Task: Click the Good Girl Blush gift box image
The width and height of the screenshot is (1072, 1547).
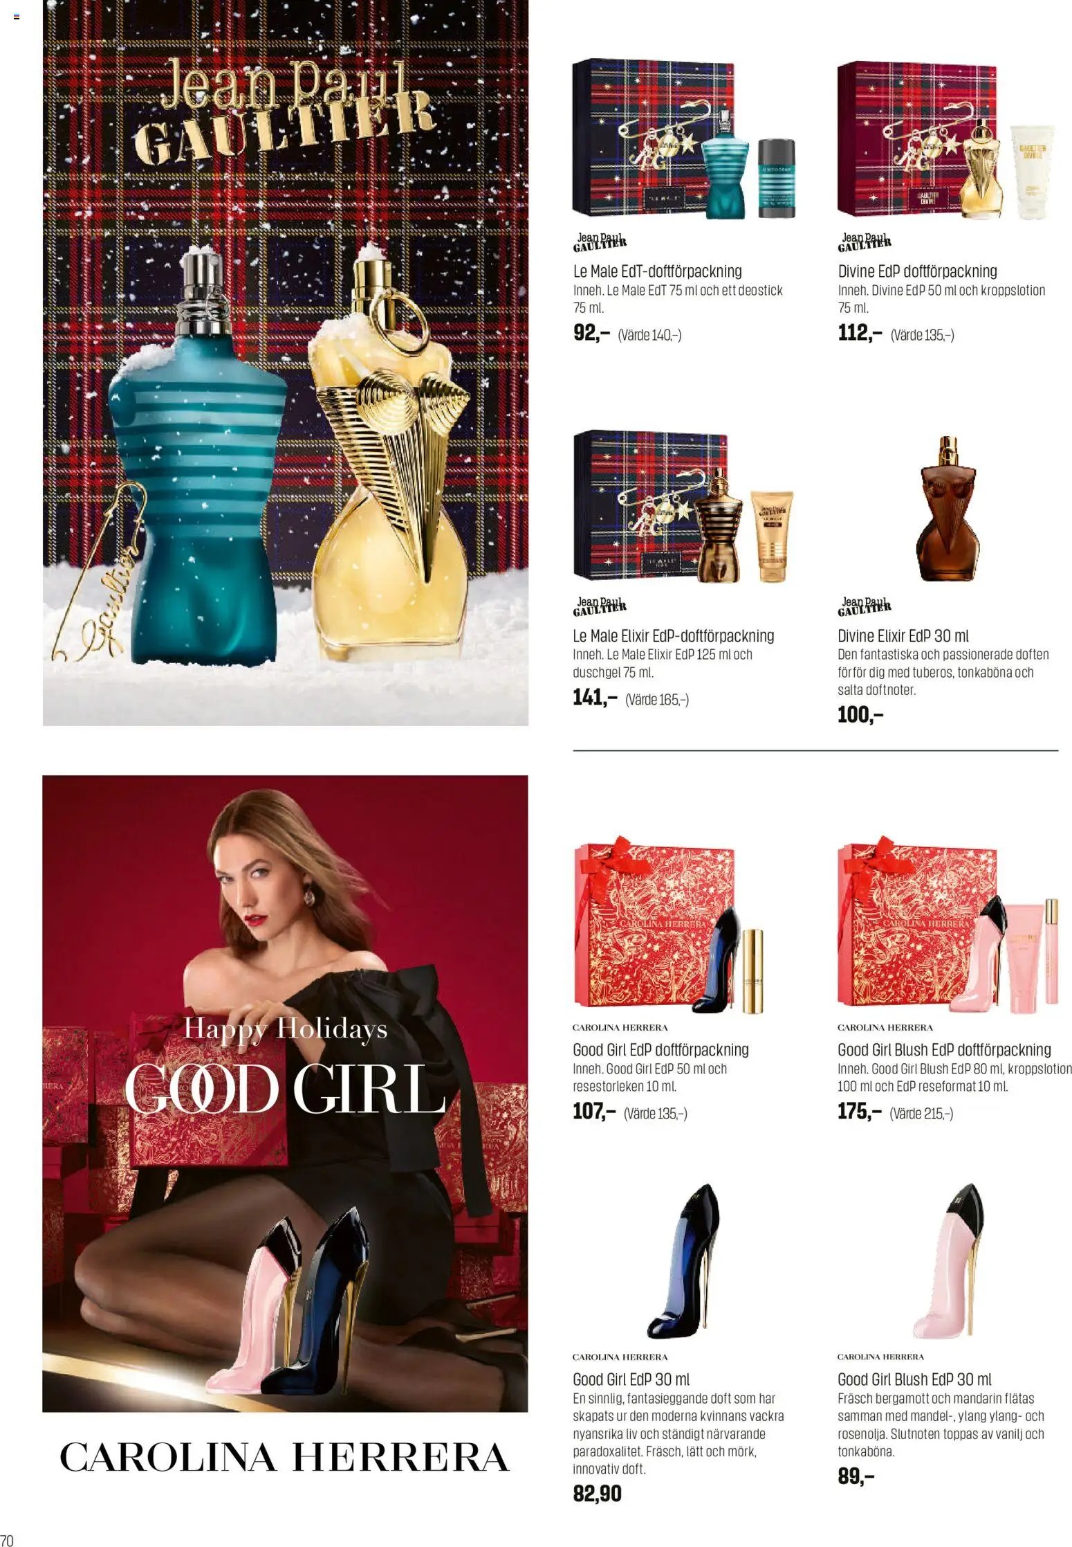Action: pos(948,925)
